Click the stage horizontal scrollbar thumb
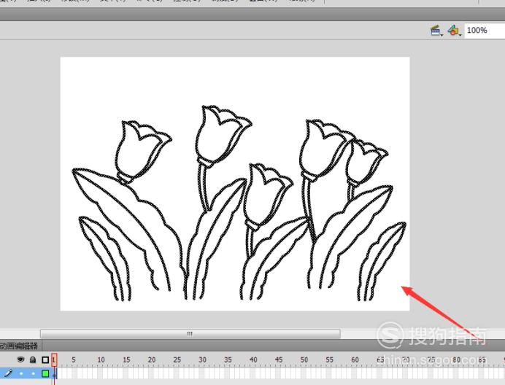The width and height of the screenshot is (505, 385). point(190,333)
